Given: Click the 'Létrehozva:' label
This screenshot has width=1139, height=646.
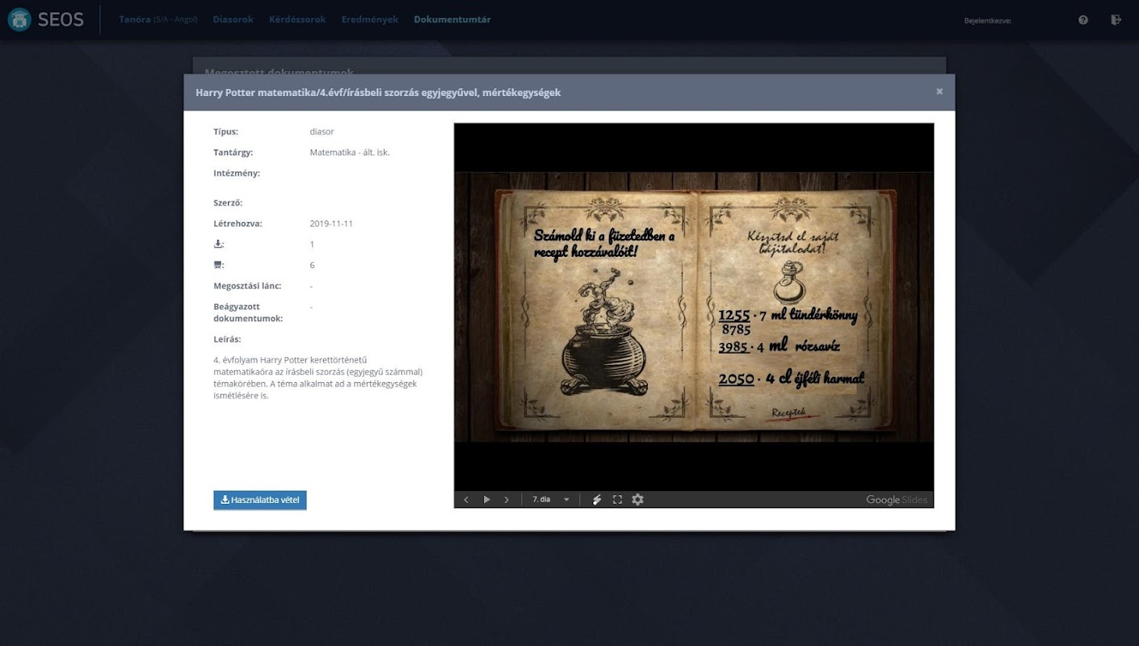Looking at the screenshot, I should pos(237,224).
